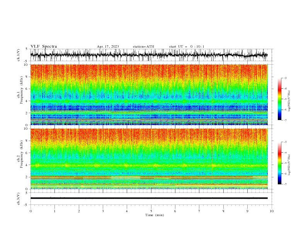Click the "-4" tick on ch.2 colorbar

pos(285,153)
